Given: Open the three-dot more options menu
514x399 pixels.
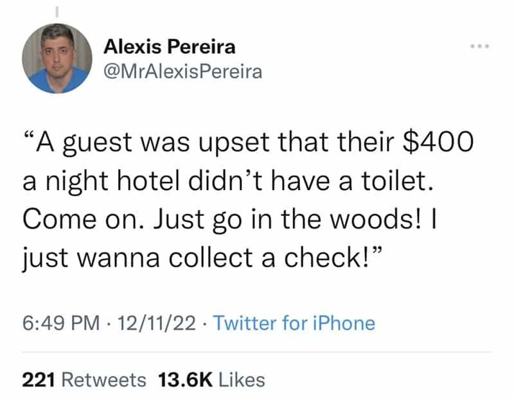Looking at the screenshot, I should [x=477, y=49].
